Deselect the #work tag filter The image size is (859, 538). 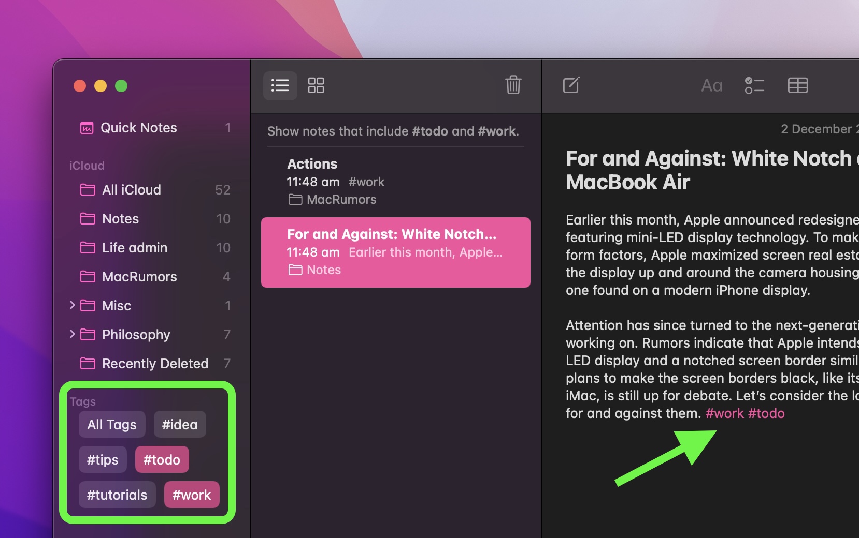tap(192, 495)
